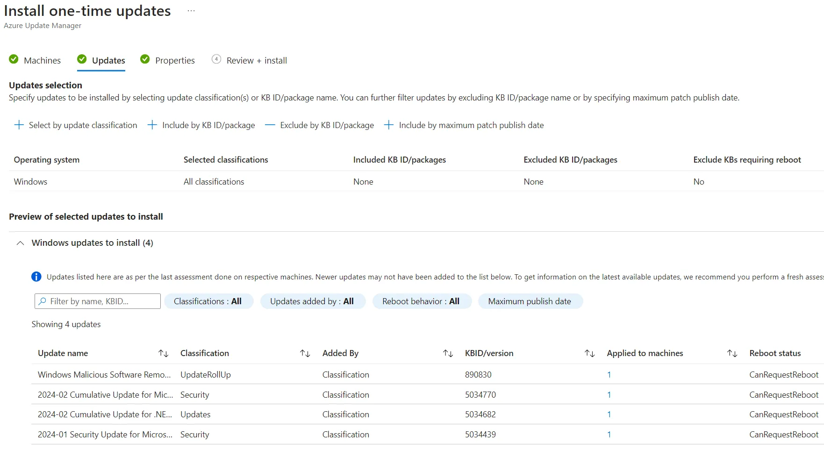Click Select by update classification
Screen dimensions: 824x450
83,125
